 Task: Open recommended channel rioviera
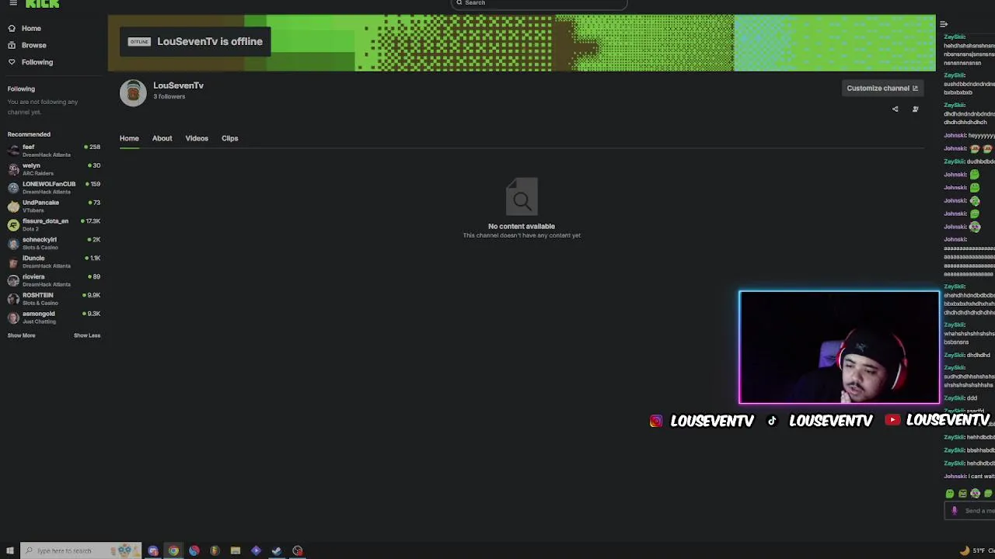54,280
